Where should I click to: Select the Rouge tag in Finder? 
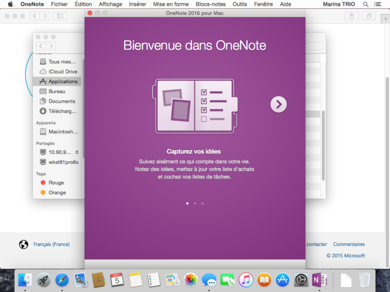tap(57, 182)
